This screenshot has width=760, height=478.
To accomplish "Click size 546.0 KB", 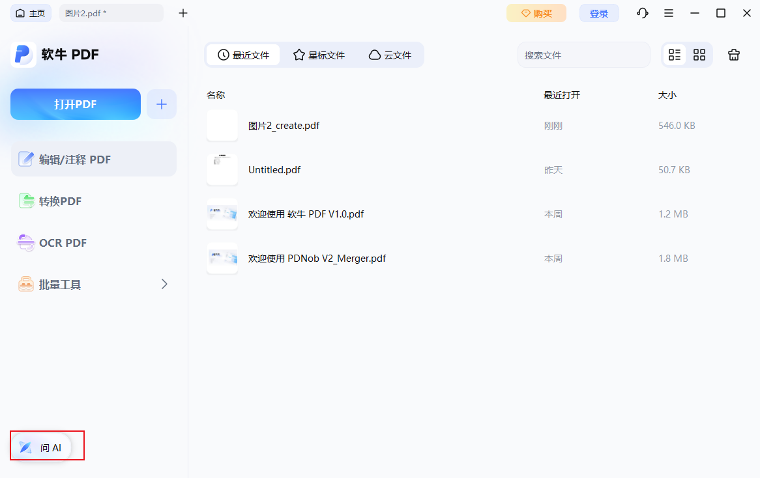I will pyautogui.click(x=677, y=126).
